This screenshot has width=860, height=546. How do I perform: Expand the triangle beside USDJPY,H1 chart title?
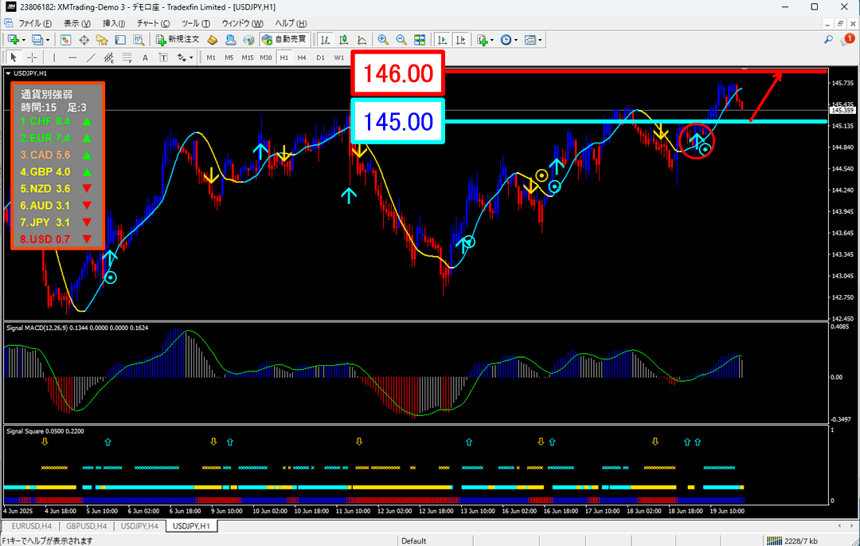tap(8, 73)
